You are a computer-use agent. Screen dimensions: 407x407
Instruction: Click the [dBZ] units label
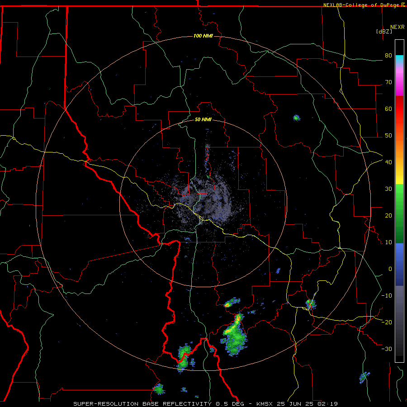384,31
